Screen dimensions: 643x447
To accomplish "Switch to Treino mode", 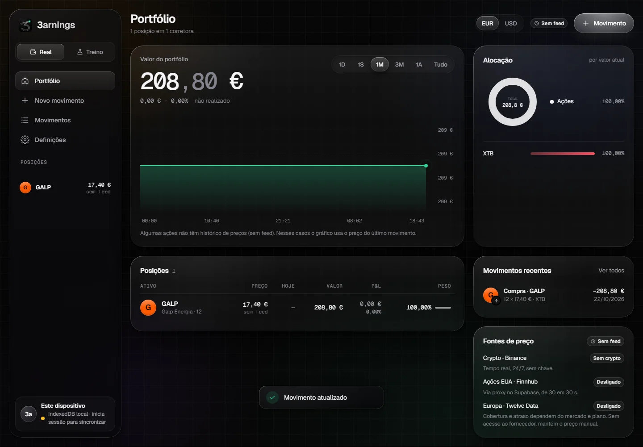I will point(90,52).
